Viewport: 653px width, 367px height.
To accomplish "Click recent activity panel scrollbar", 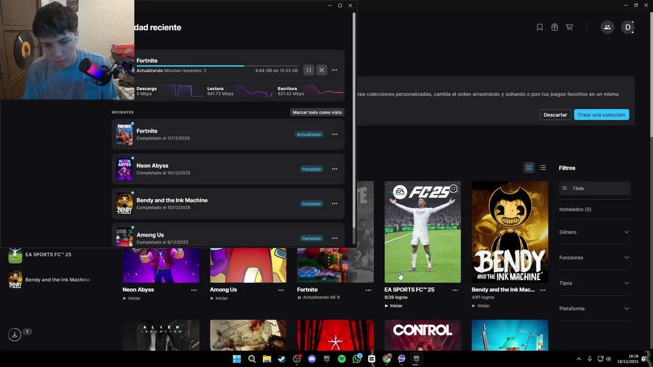I will [x=354, y=120].
